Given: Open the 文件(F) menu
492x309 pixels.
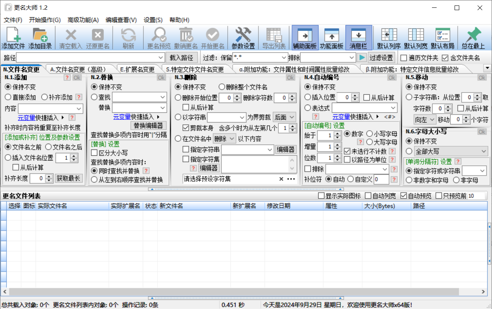Looking at the screenshot, I should coord(13,20).
